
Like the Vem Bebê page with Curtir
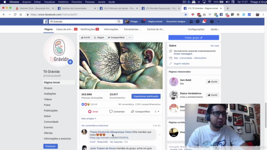[212, 82]
